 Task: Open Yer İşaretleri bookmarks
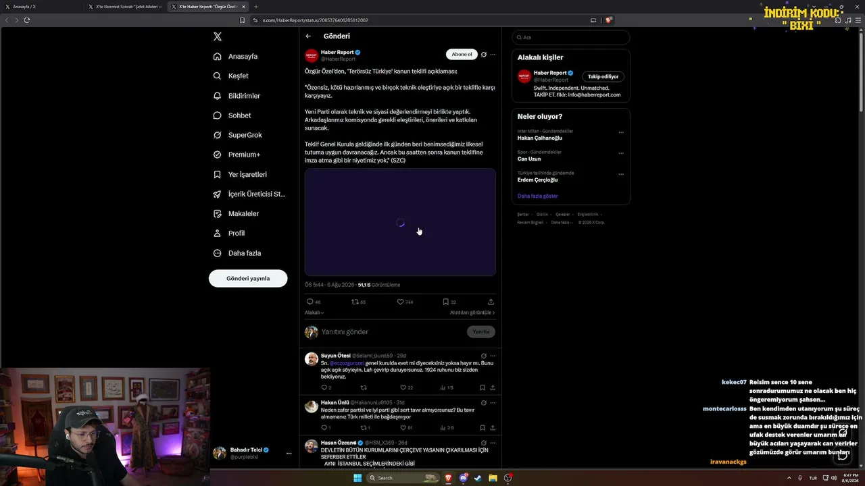pos(240,174)
